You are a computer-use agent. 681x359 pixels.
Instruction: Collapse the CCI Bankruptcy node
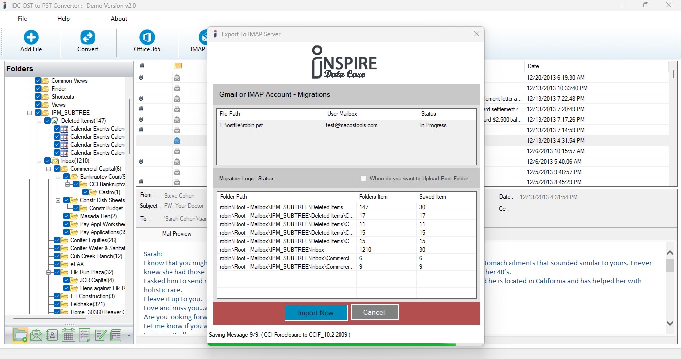click(x=68, y=184)
